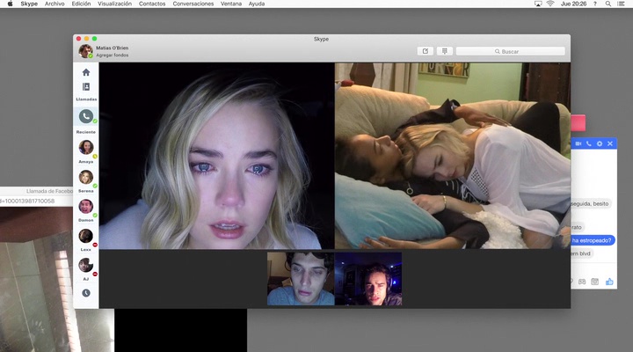Open the Skype Home icon in sidebar
Image resolution: width=633 pixels, height=352 pixels.
click(x=85, y=72)
